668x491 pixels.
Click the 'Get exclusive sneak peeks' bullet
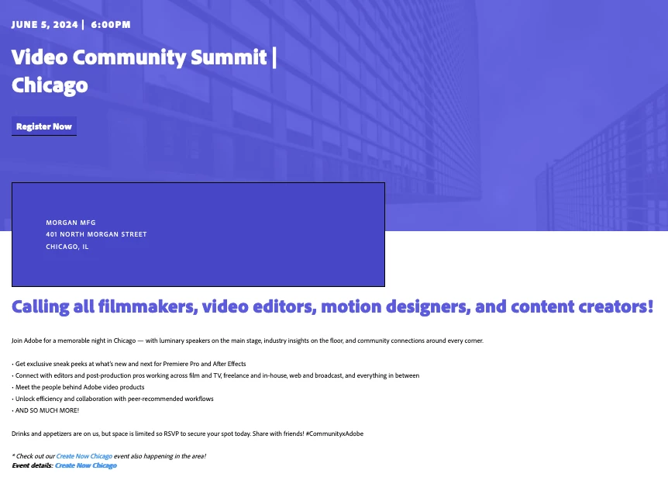(x=129, y=364)
